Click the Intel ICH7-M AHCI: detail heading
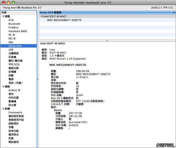Screen dimensions: 176x148 click(x=53, y=43)
